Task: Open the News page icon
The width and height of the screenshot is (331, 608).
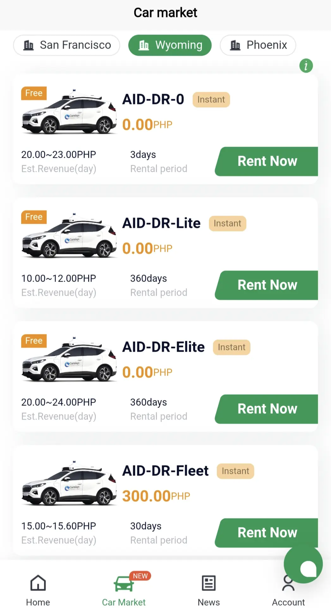Action: [x=209, y=583]
